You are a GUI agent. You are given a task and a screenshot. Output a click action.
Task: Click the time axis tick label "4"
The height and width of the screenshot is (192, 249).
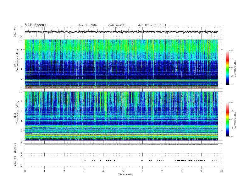pyautogui.click(x=103, y=171)
